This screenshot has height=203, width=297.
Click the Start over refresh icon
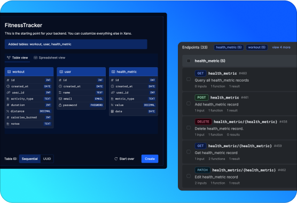pyautogui.click(x=116, y=159)
